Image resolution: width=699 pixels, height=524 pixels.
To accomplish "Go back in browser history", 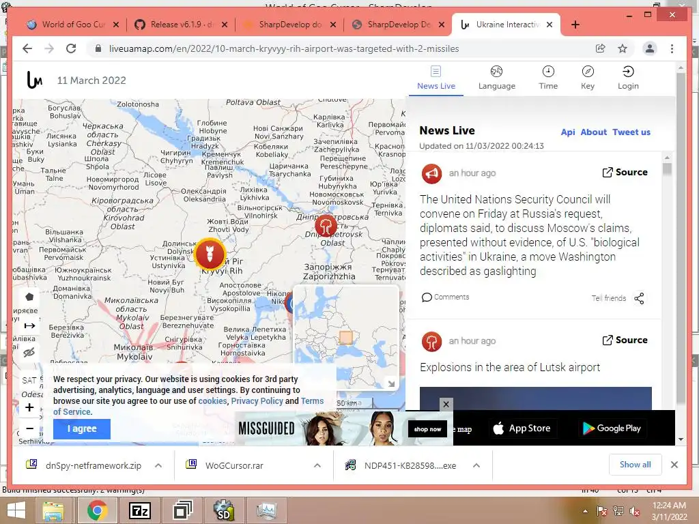I will click(27, 48).
